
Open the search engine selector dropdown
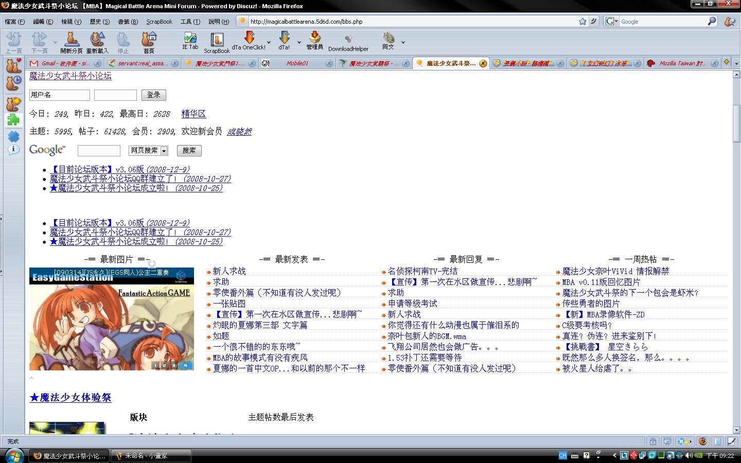tap(611, 22)
